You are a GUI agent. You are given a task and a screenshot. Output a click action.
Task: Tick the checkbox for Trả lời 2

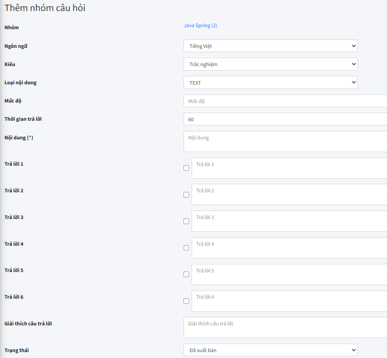point(186,194)
